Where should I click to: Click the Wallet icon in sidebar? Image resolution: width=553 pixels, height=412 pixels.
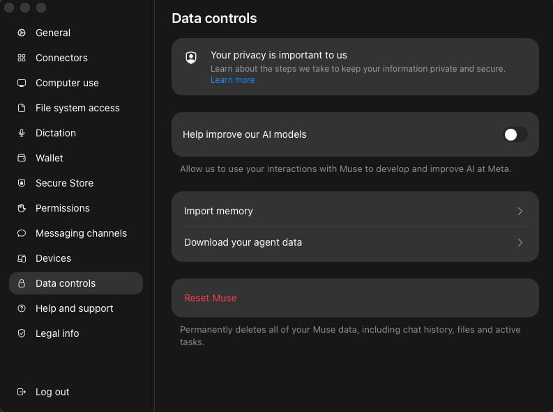[x=22, y=158]
